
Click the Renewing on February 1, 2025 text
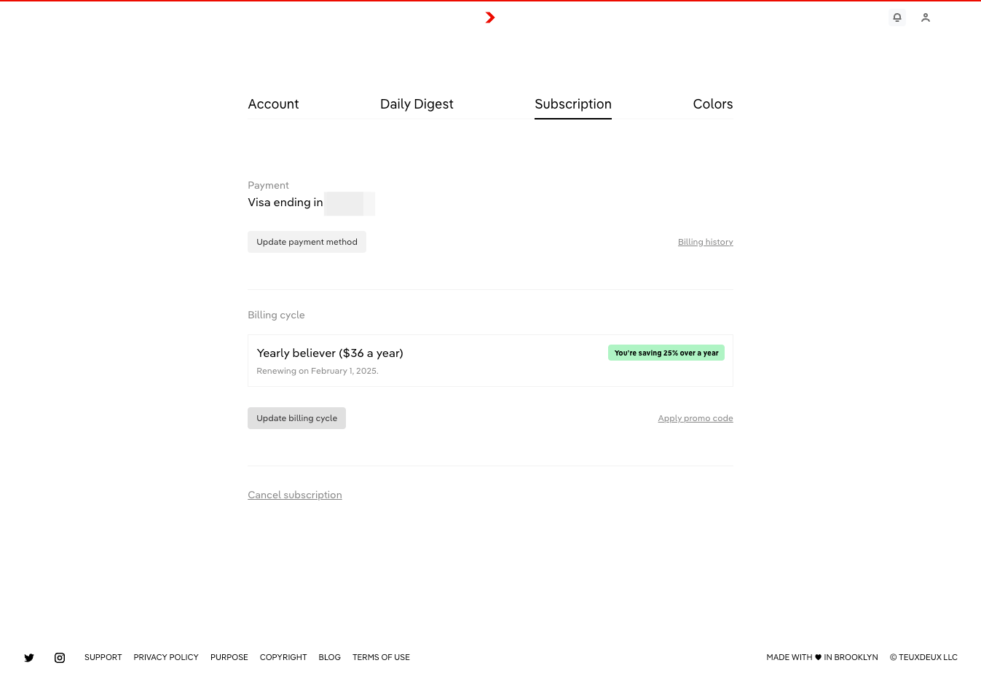point(318,371)
